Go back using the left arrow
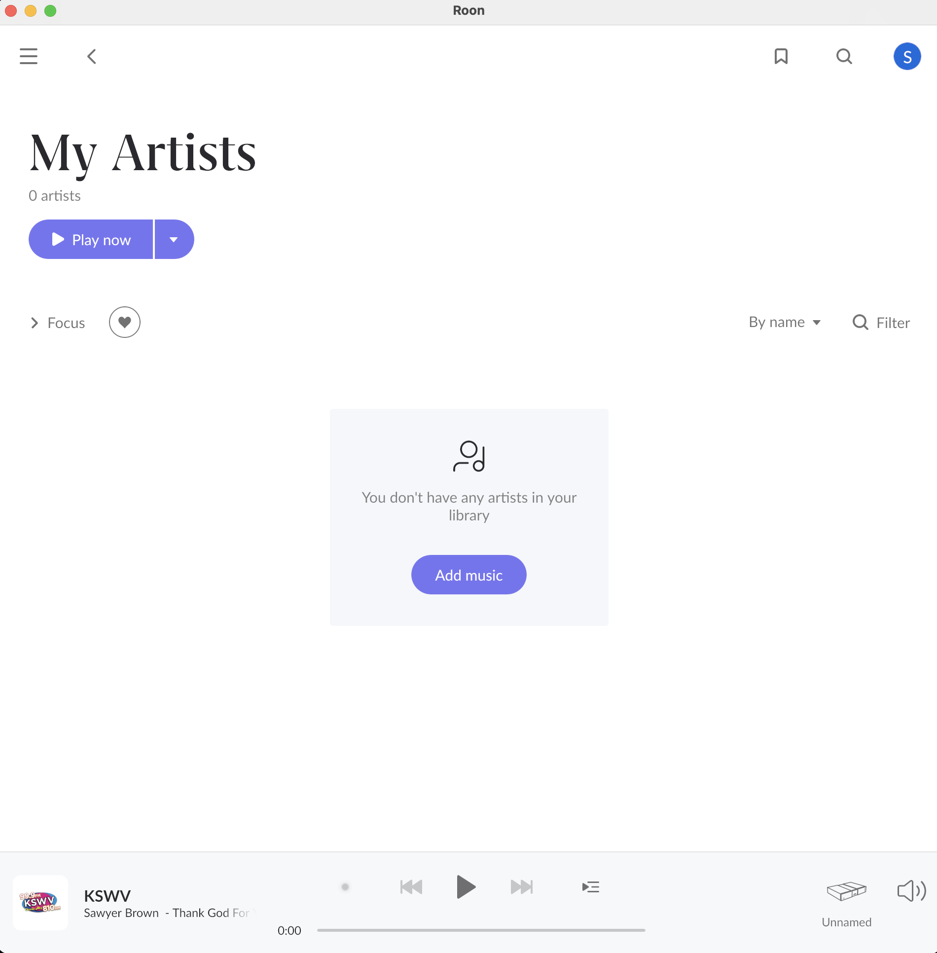 tap(92, 56)
